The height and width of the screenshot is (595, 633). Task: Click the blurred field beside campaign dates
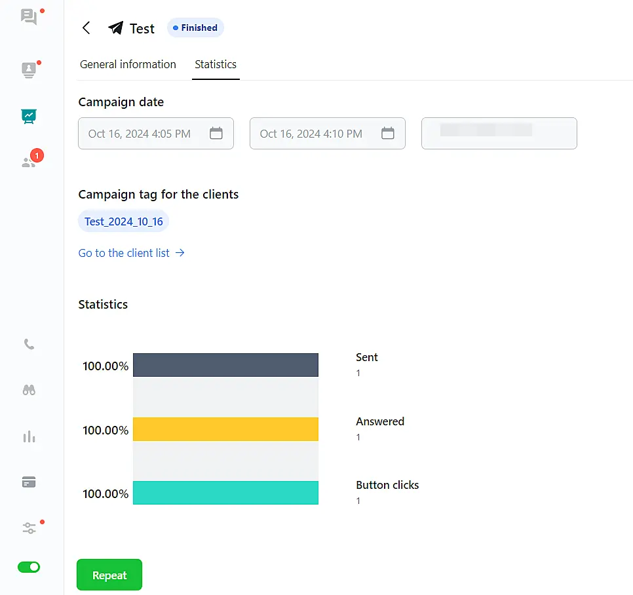click(499, 134)
